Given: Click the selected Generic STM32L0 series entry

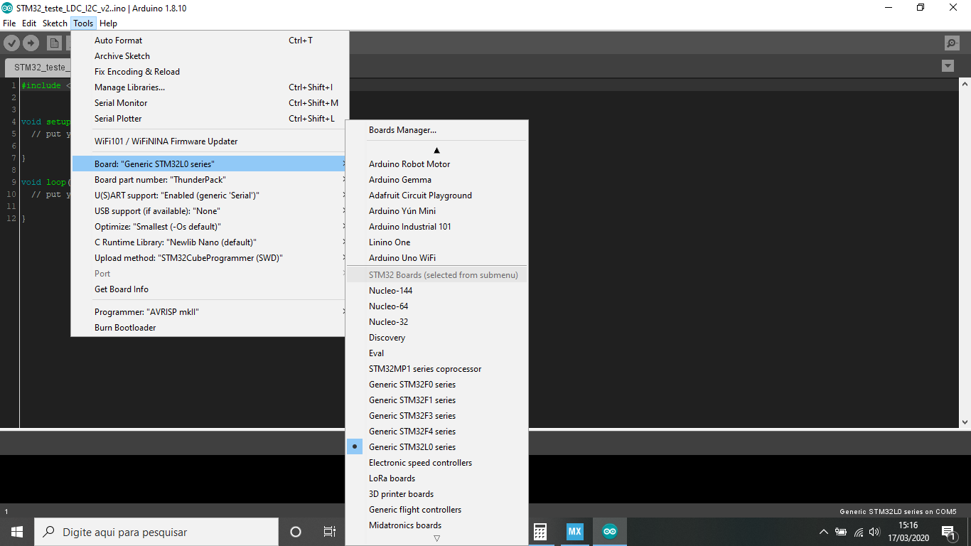Looking at the screenshot, I should pyautogui.click(x=436, y=447).
